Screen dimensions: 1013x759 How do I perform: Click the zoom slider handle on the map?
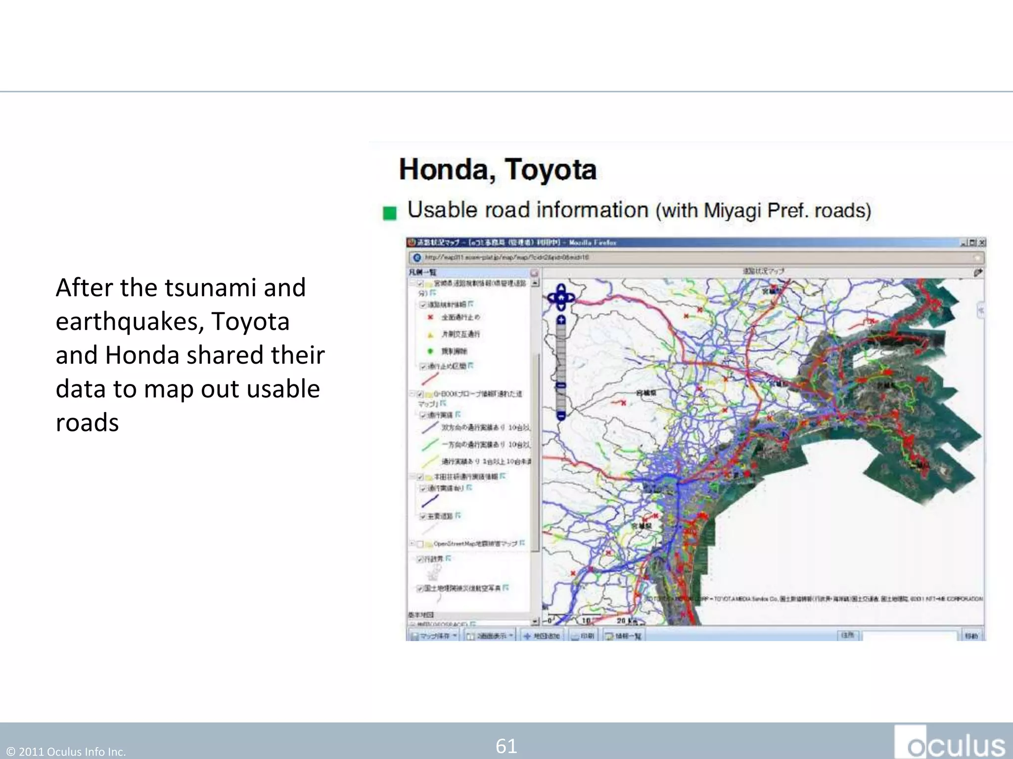(x=561, y=385)
